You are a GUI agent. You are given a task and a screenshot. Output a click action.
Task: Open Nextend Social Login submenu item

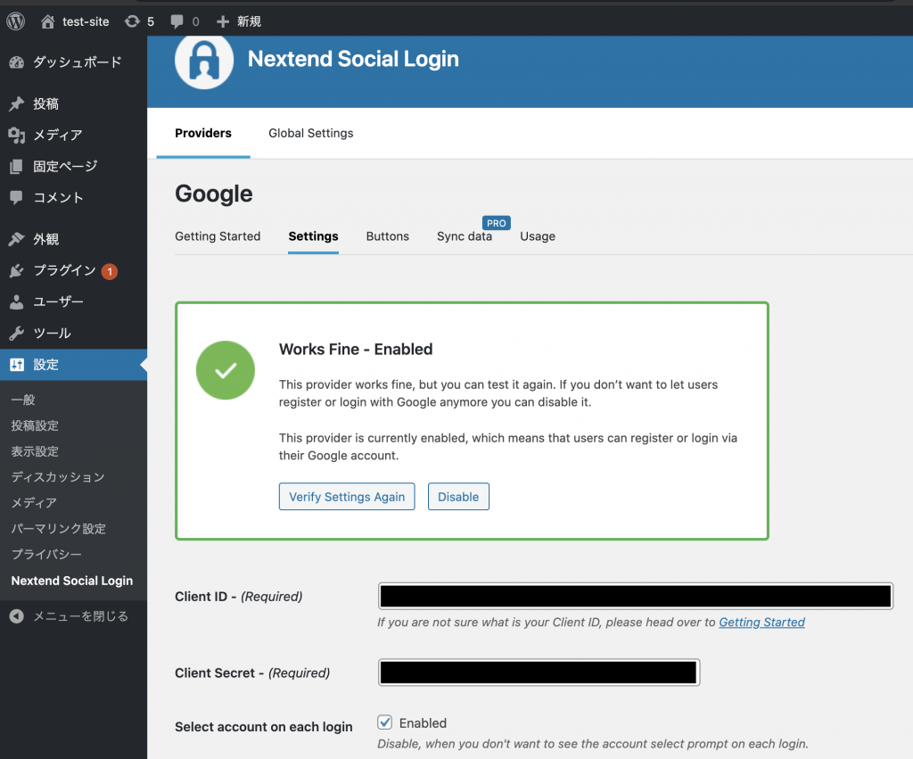pyautogui.click(x=72, y=581)
